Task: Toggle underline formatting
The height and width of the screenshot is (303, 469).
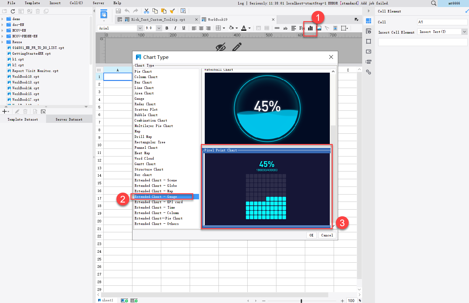Action: [184, 28]
